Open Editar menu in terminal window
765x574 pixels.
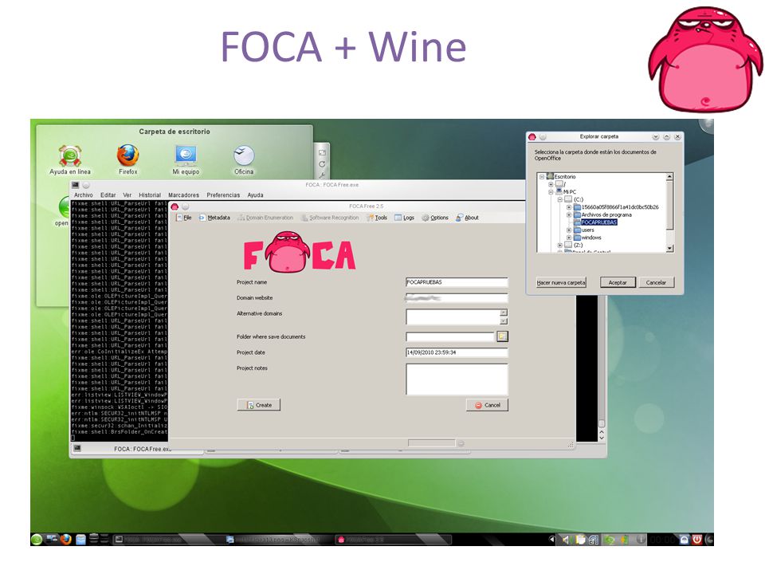point(108,195)
